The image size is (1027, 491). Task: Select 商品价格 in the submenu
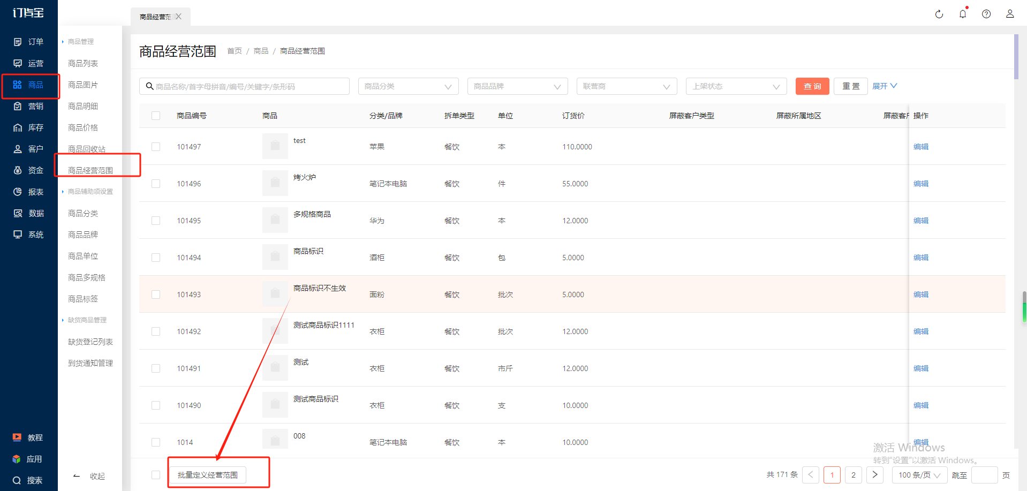(x=83, y=127)
